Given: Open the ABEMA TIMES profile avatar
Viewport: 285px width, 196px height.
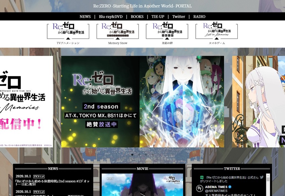Looking at the screenshot, I should click(199, 188).
